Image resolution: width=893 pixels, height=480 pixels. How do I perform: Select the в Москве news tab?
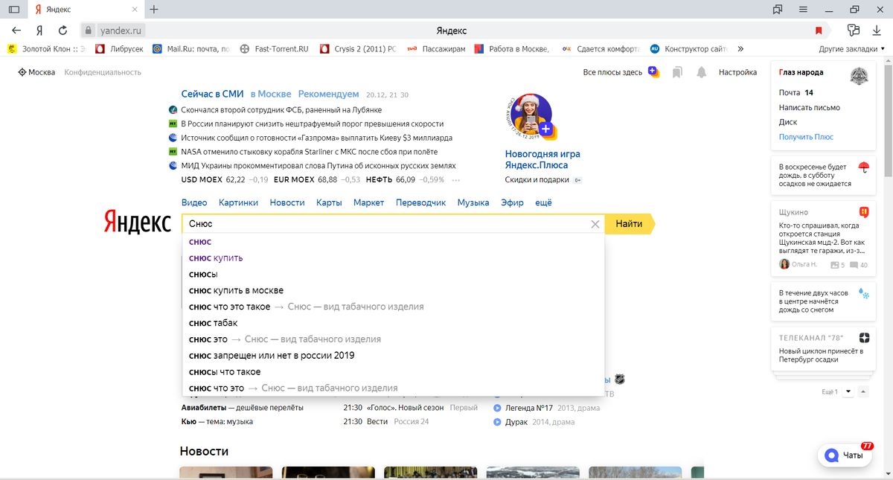pos(271,94)
